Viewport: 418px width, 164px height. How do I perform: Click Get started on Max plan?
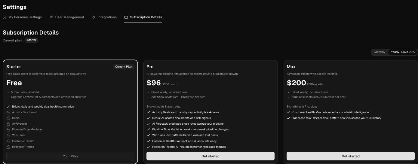point(350,156)
